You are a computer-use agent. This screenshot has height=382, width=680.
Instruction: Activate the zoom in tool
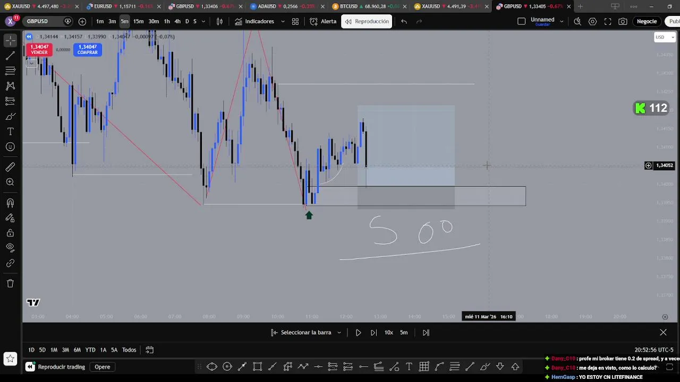point(10,182)
